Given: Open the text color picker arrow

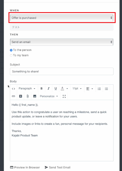Looking at the screenshot, I should click(x=67, y=89).
